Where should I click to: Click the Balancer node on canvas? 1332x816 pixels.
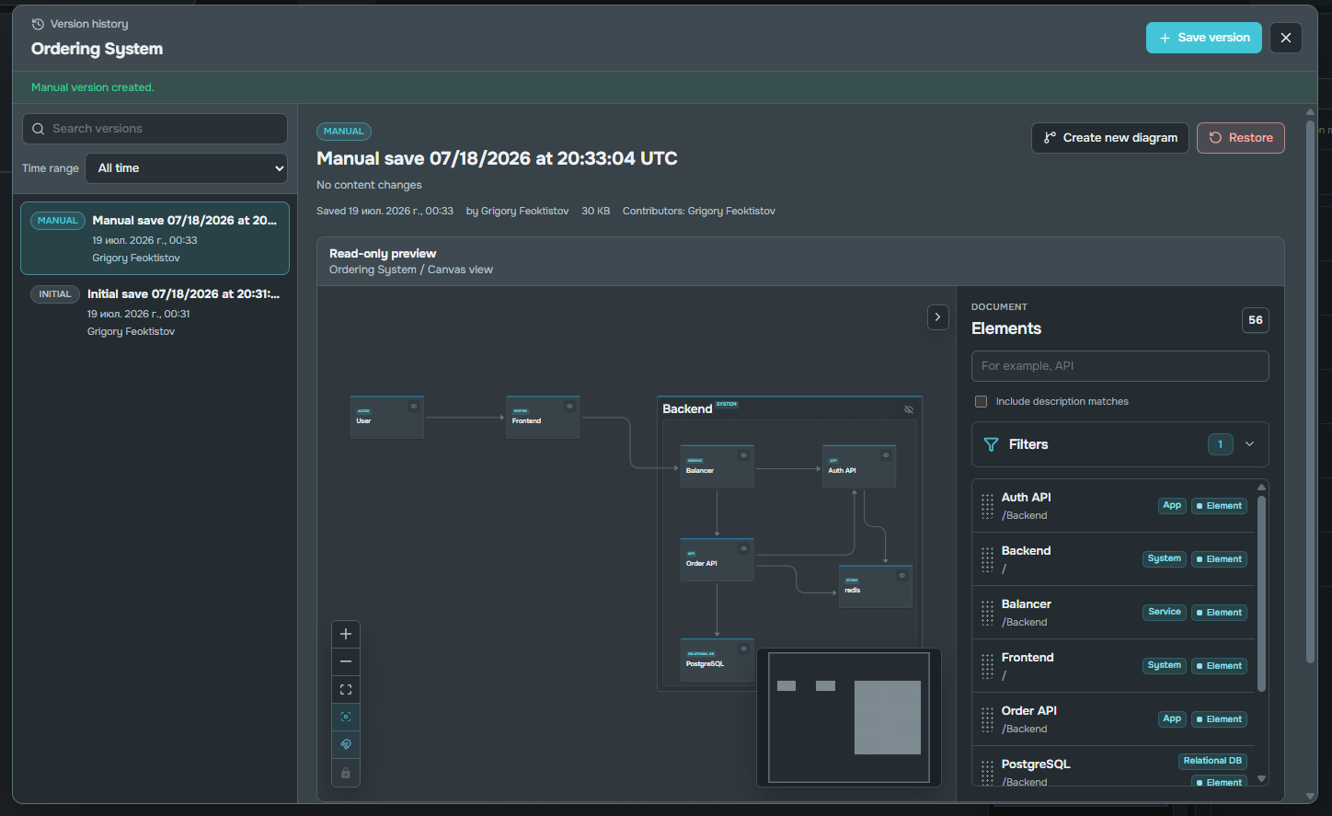click(x=718, y=467)
